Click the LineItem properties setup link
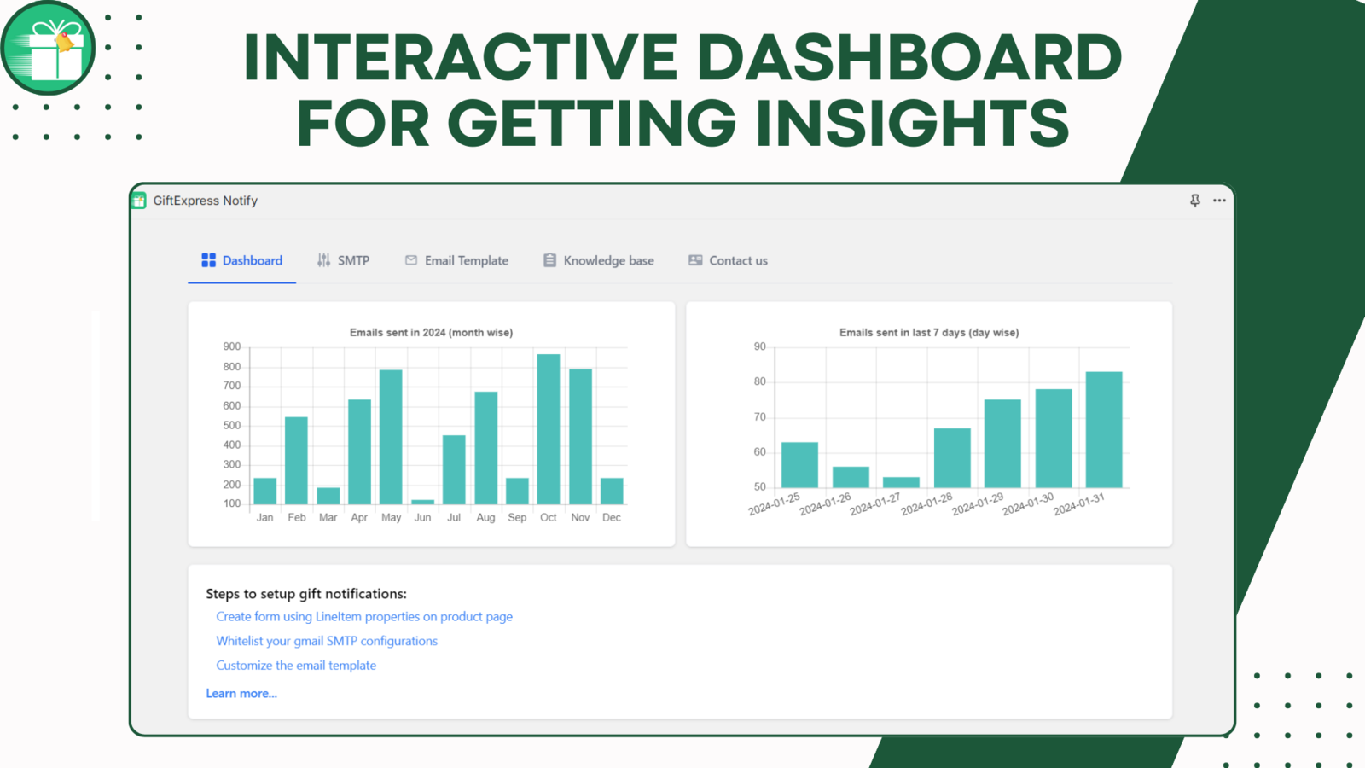Screen dimensions: 1365x768 [364, 616]
